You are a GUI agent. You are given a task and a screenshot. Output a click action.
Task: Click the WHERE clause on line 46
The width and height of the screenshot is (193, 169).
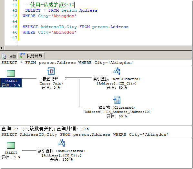(x=49, y=32)
